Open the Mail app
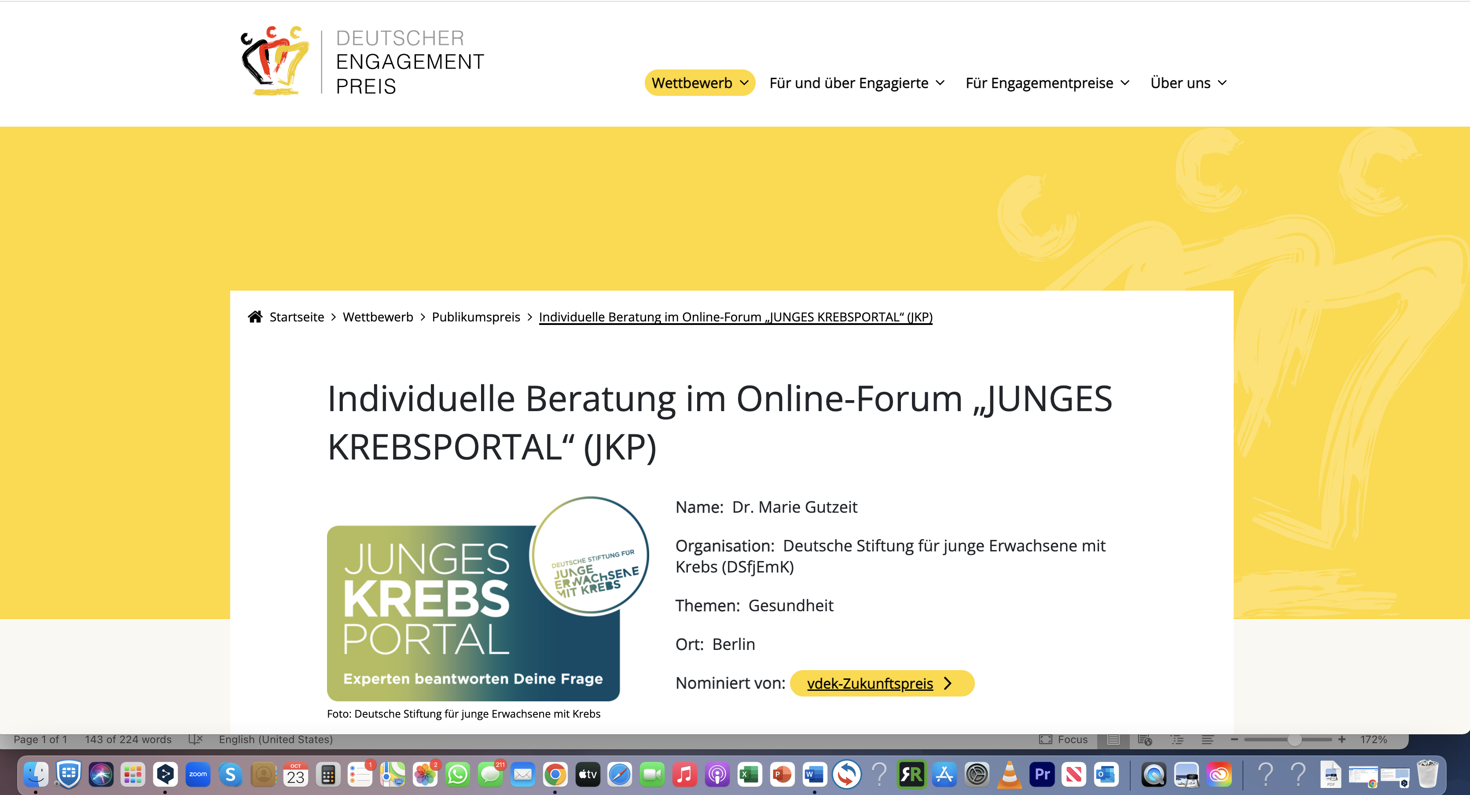Image resolution: width=1470 pixels, height=795 pixels. click(x=523, y=774)
